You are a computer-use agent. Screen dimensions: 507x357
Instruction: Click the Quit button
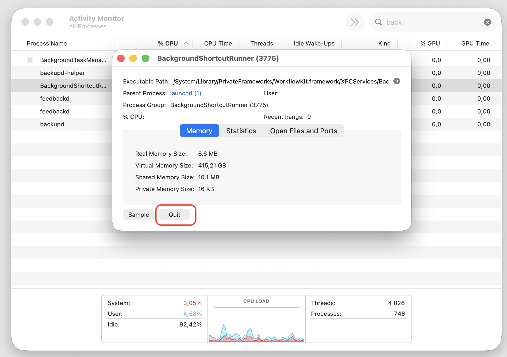[x=174, y=215]
